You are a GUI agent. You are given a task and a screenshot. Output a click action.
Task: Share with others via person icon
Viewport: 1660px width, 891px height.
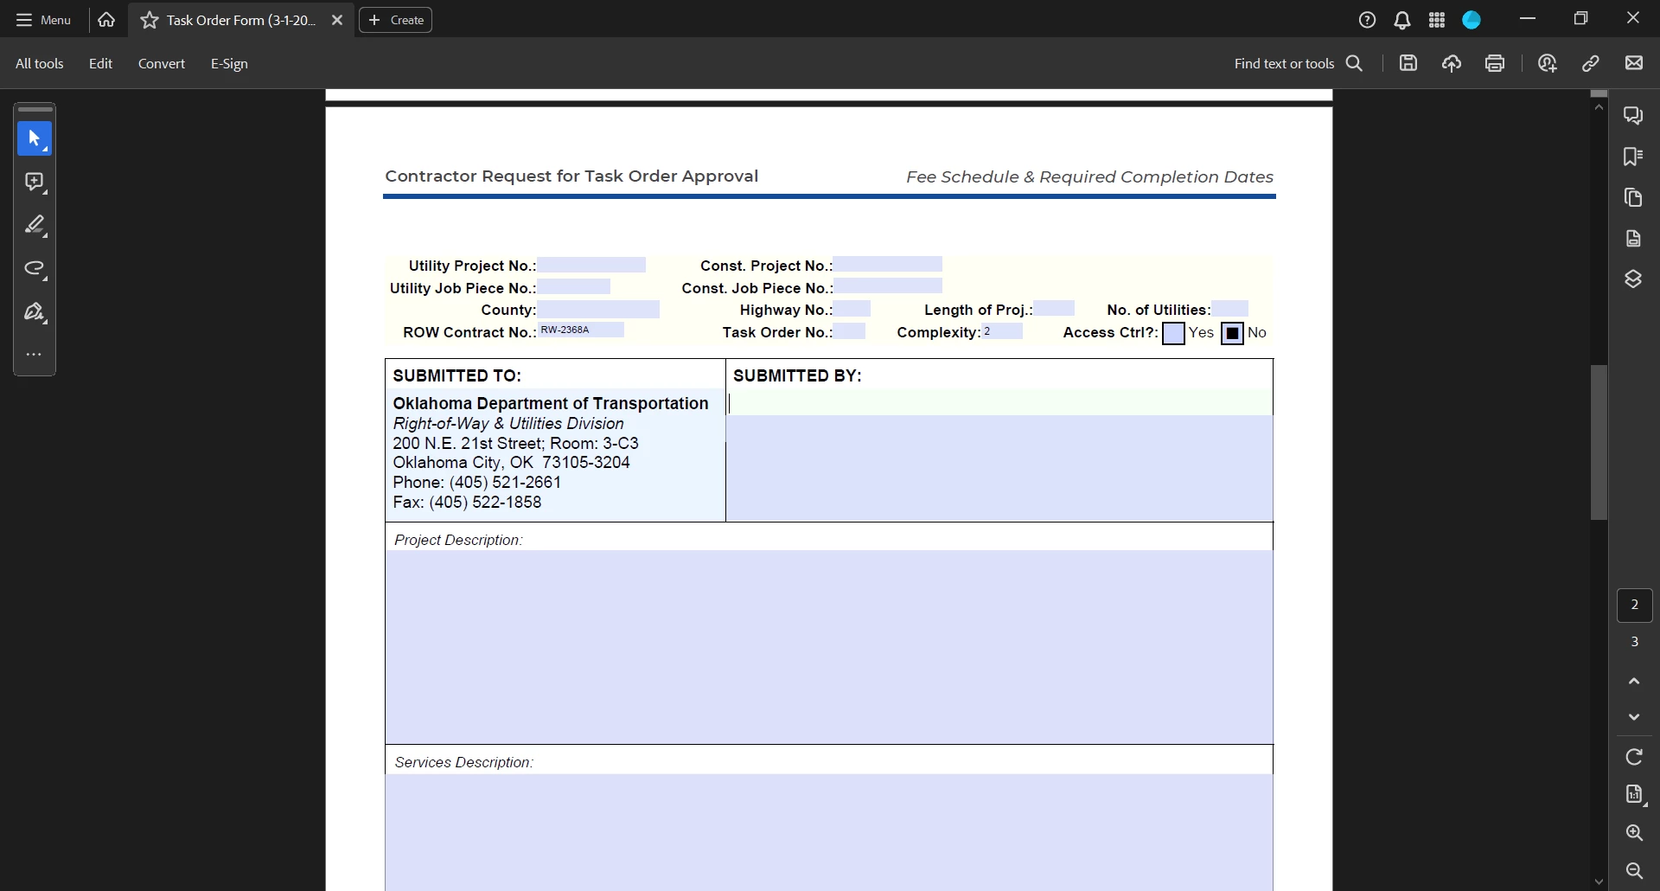[1548, 63]
